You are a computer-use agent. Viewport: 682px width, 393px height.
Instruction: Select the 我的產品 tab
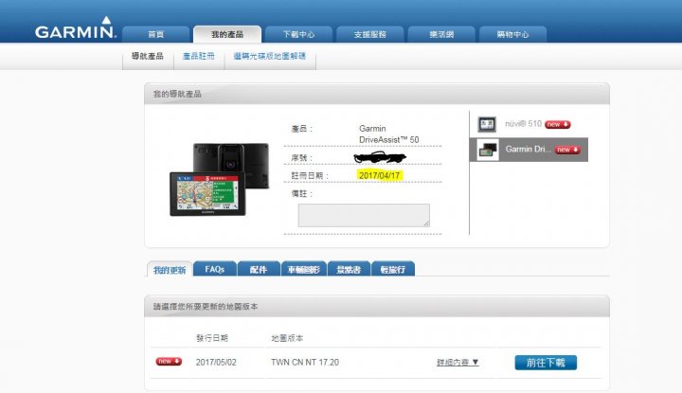(227, 34)
